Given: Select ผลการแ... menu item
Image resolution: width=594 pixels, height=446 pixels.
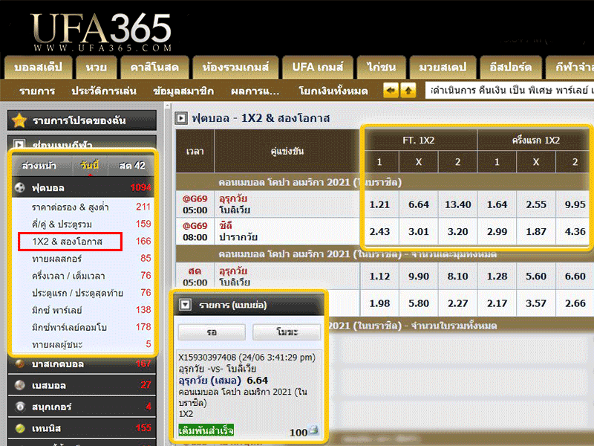Looking at the screenshot, I should [x=255, y=91].
